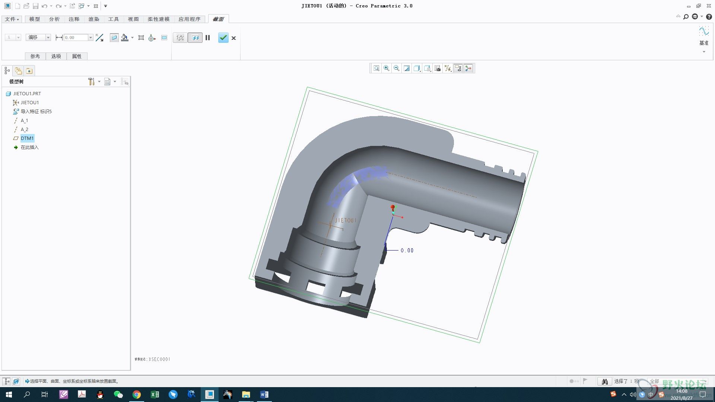Click the repaint screen icon
The width and height of the screenshot is (715, 402).
coord(407,68)
